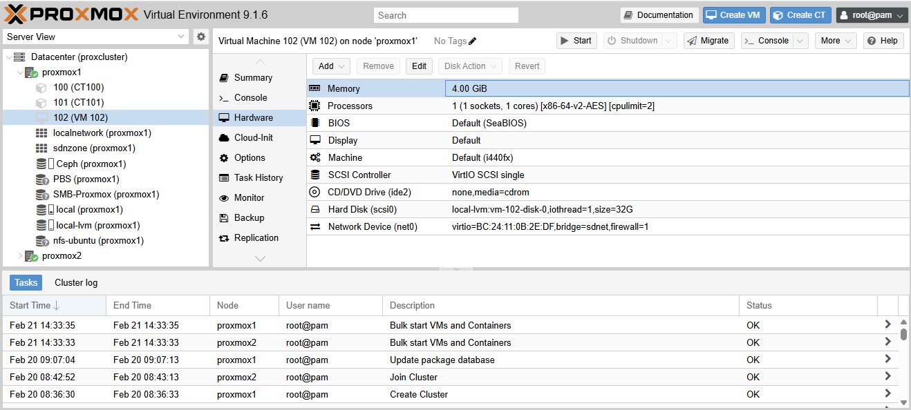Collapse the Datacenter tree node

[9, 57]
